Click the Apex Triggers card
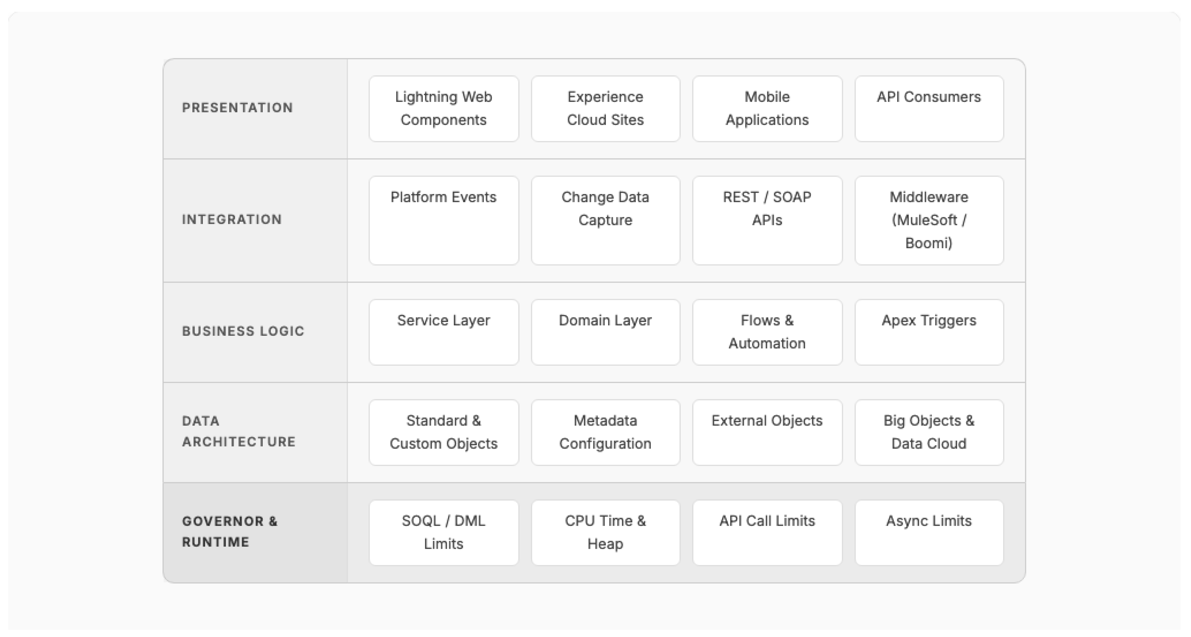 929,332
